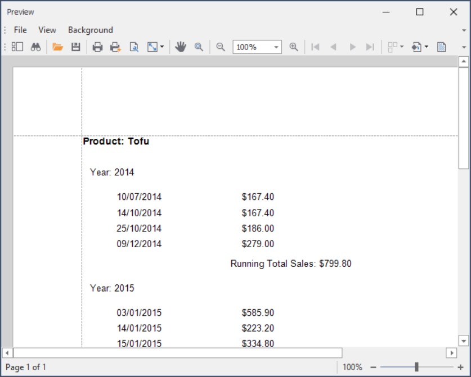Viewport: 471px width, 377px height.
Task: Open the Search binoculars tool
Action: [36, 47]
